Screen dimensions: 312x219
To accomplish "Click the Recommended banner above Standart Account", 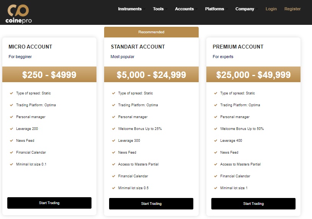I will click(x=151, y=32).
